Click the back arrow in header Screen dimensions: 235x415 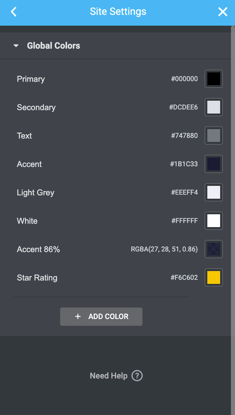pos(14,12)
